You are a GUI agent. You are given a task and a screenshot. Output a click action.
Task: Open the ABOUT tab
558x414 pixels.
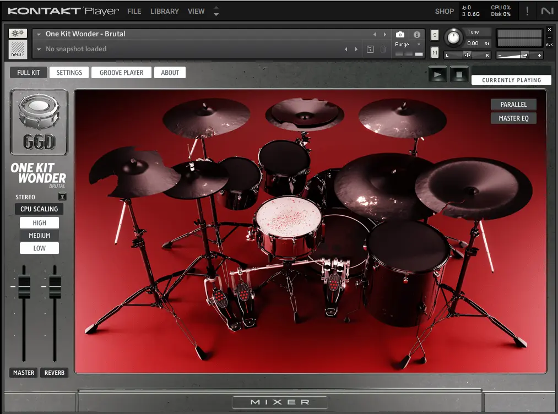pyautogui.click(x=170, y=73)
